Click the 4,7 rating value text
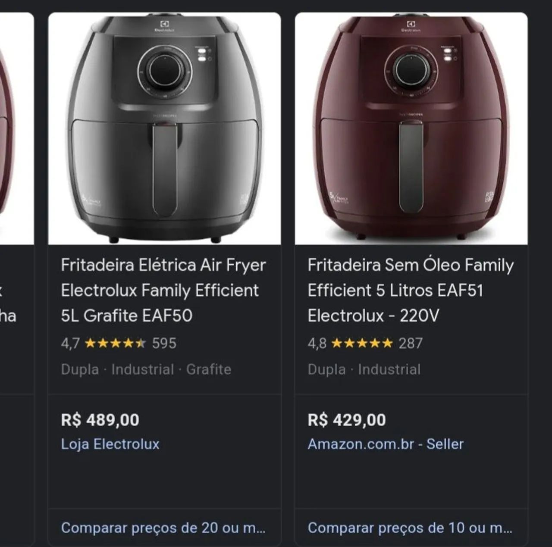Viewport: 552px width, 547px height. pyautogui.click(x=71, y=344)
